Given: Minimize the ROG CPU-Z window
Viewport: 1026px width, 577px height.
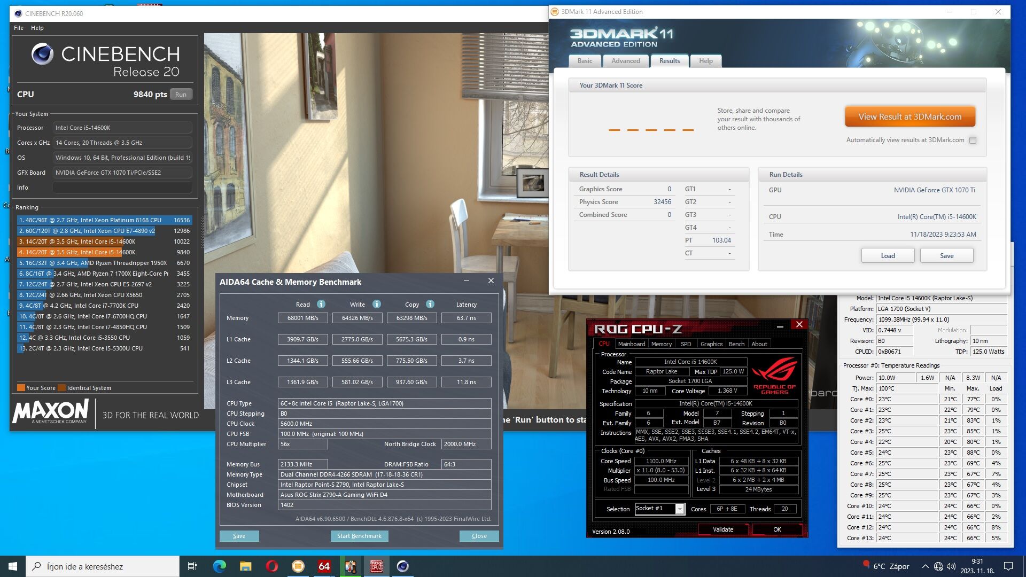Looking at the screenshot, I should pyautogui.click(x=780, y=325).
